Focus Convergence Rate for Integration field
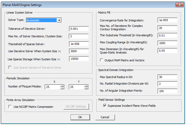Screen dimensions: 186x125 (x=167, y=20)
